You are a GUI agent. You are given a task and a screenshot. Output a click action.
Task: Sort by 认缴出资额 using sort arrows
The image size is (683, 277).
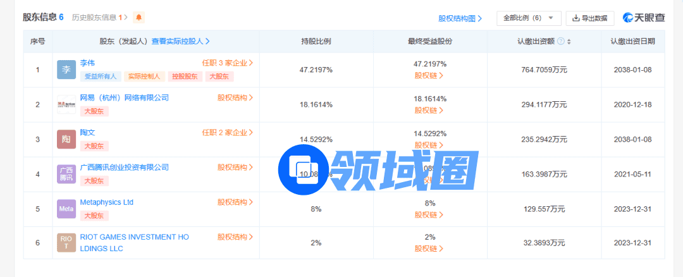[x=569, y=41]
